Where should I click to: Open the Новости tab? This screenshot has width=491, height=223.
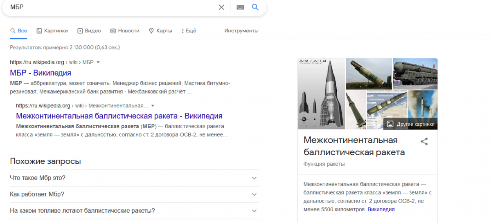(125, 31)
